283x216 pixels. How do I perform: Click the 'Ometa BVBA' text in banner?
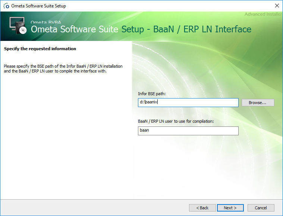tap(45, 22)
